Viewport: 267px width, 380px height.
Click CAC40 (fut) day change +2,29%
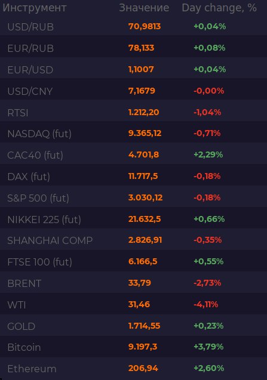(208, 155)
